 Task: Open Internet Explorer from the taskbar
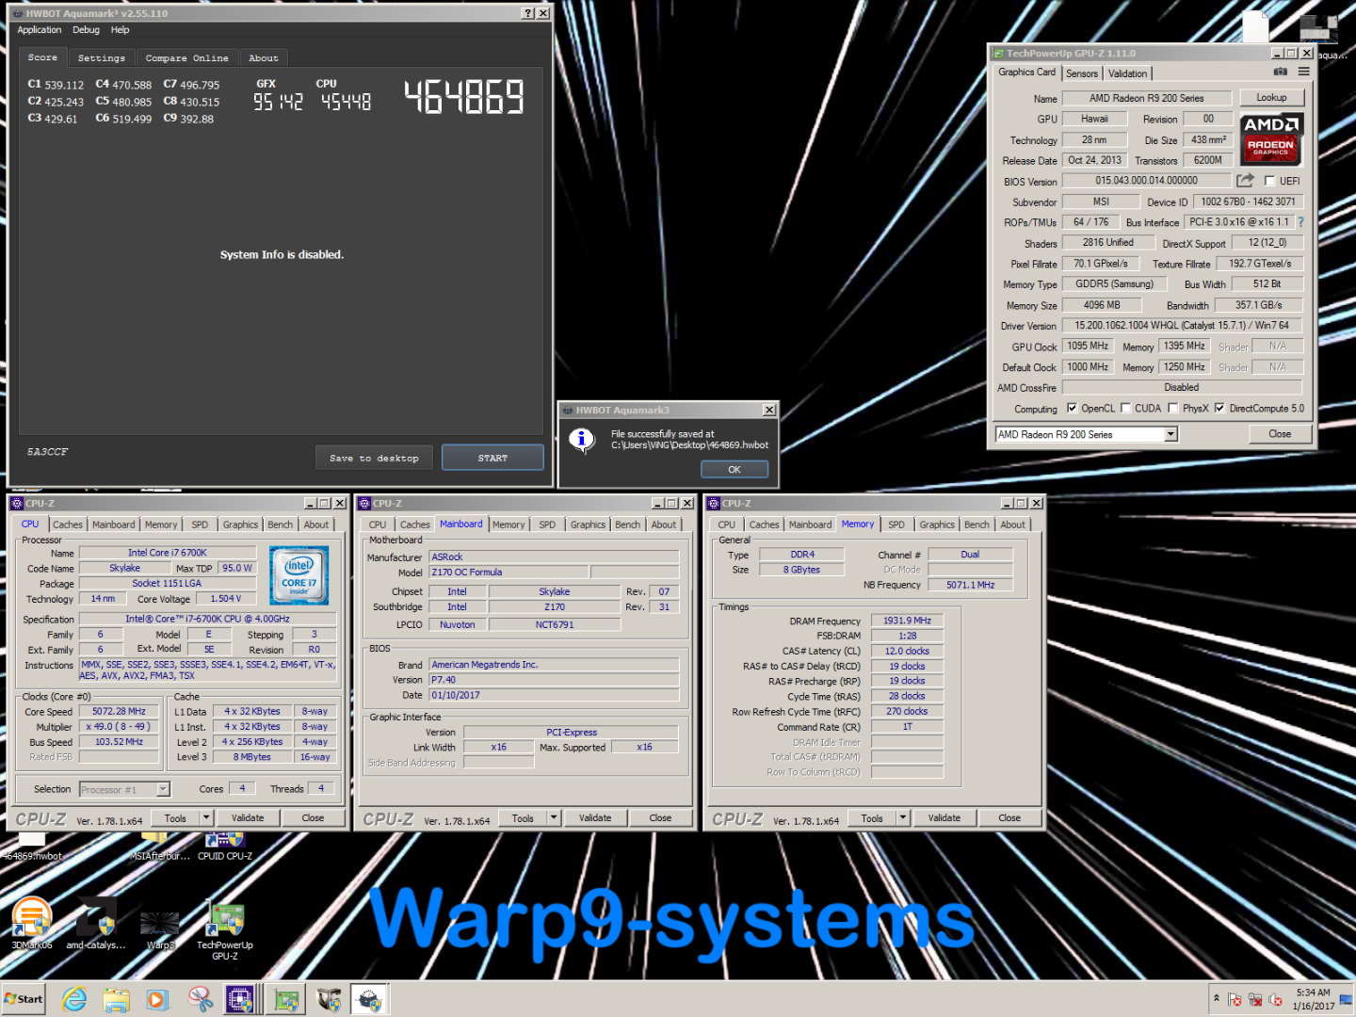click(x=74, y=999)
